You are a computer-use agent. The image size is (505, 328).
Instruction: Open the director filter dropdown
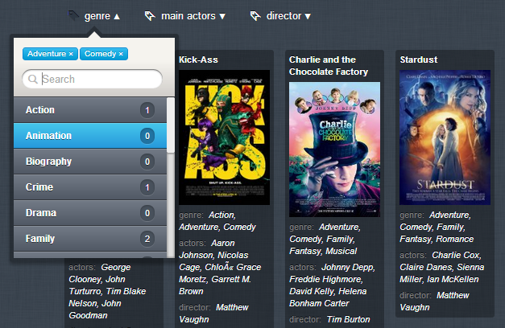pyautogui.click(x=288, y=16)
